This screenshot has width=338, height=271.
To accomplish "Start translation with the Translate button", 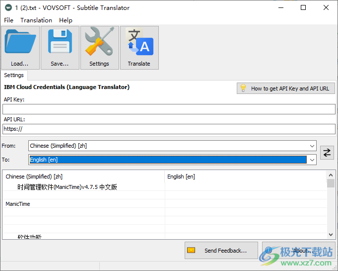I will [139, 48].
